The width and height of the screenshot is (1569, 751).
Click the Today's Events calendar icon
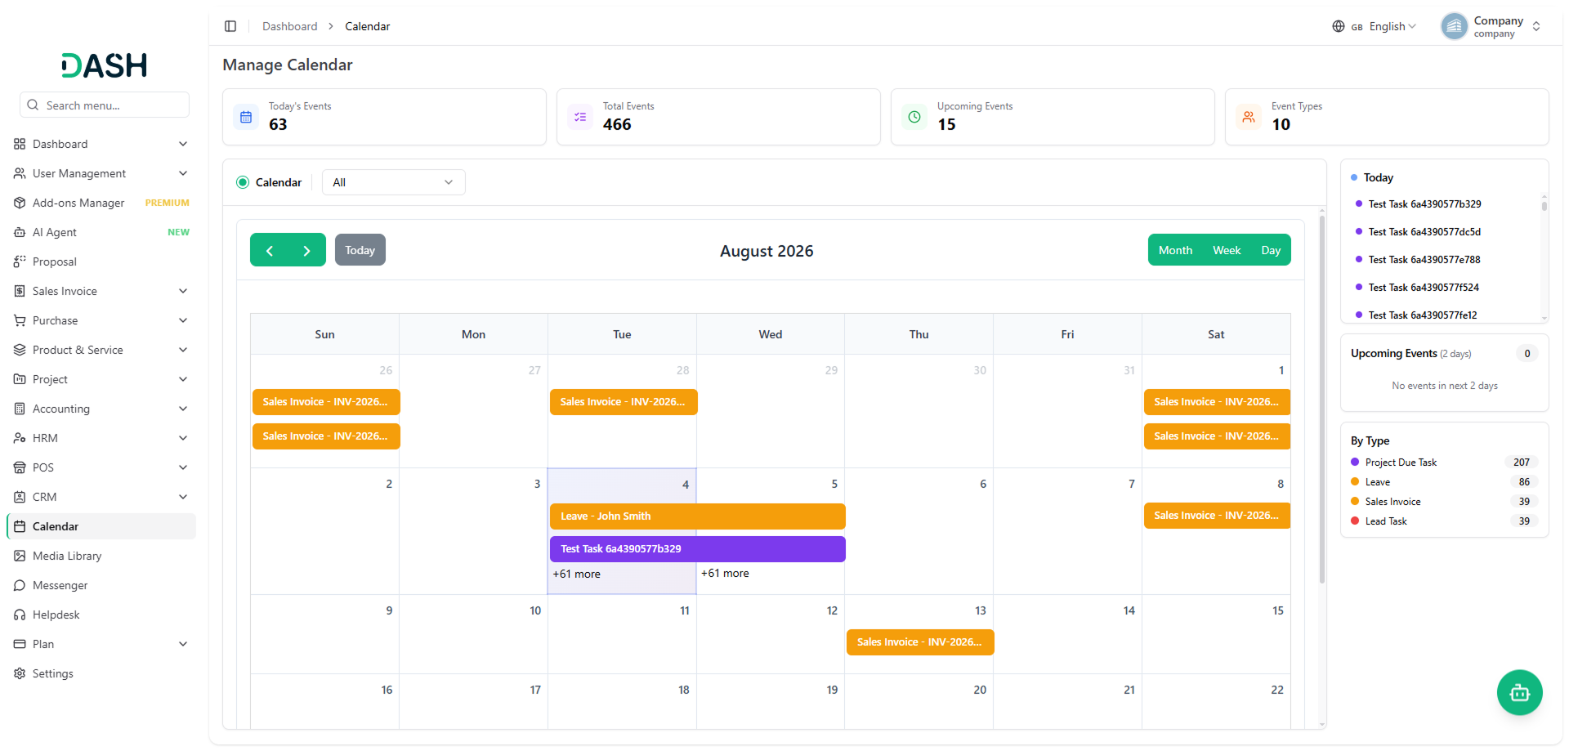click(x=246, y=117)
